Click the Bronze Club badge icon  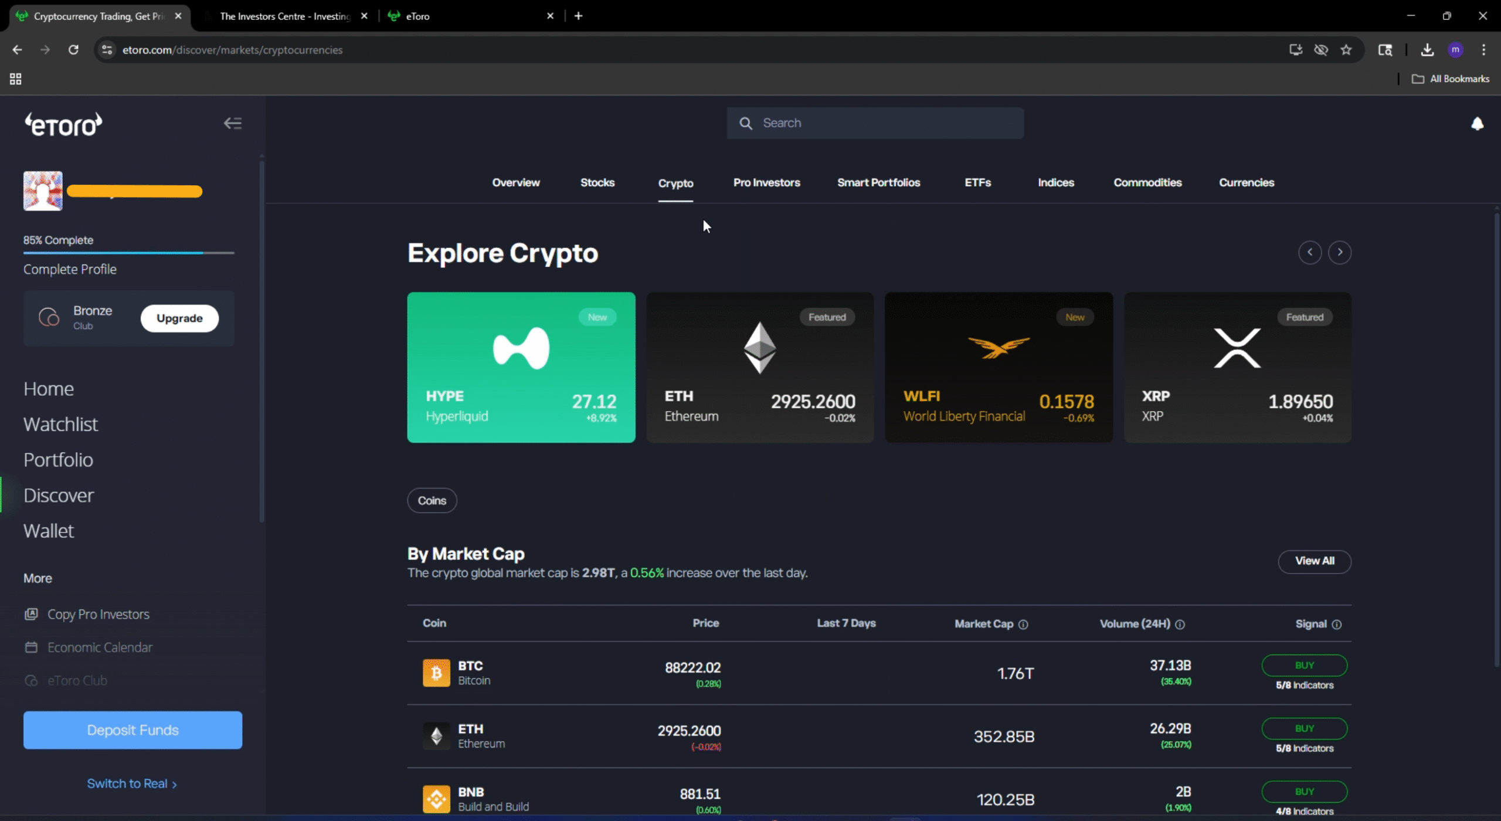[x=49, y=317]
